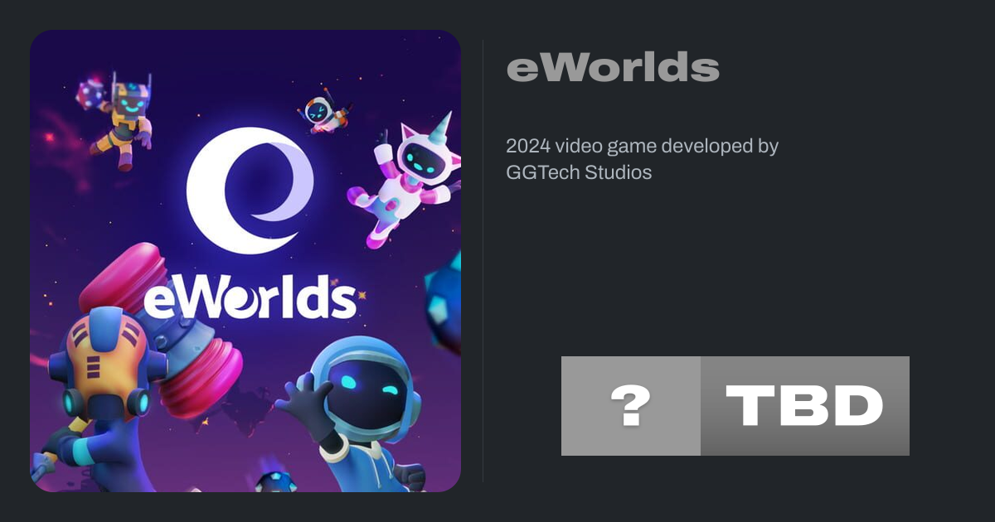
Task: Select the blue faceted asteroid on right edge
Action: pos(444,302)
